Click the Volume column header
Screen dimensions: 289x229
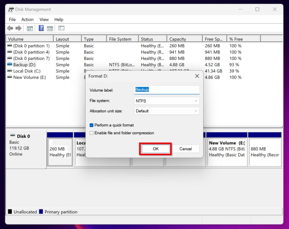[x=14, y=39]
